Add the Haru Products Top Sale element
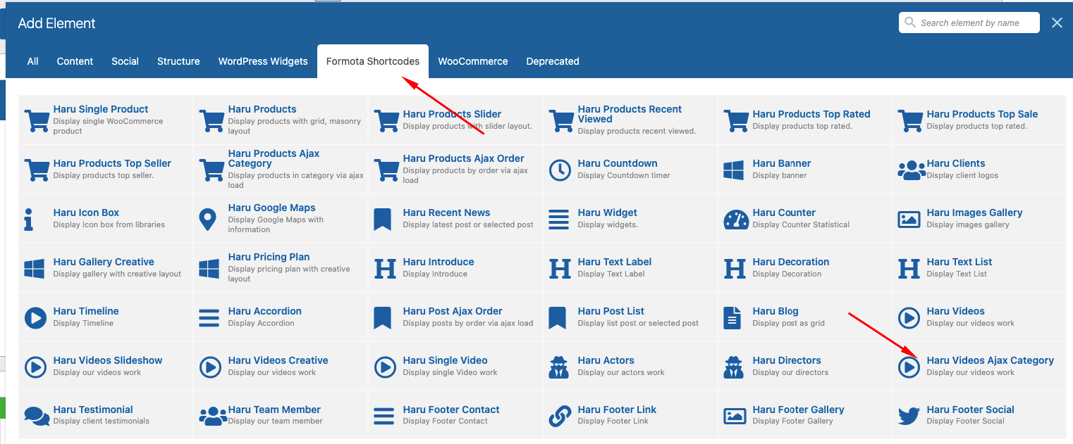The image size is (1073, 444). pyautogui.click(x=979, y=120)
